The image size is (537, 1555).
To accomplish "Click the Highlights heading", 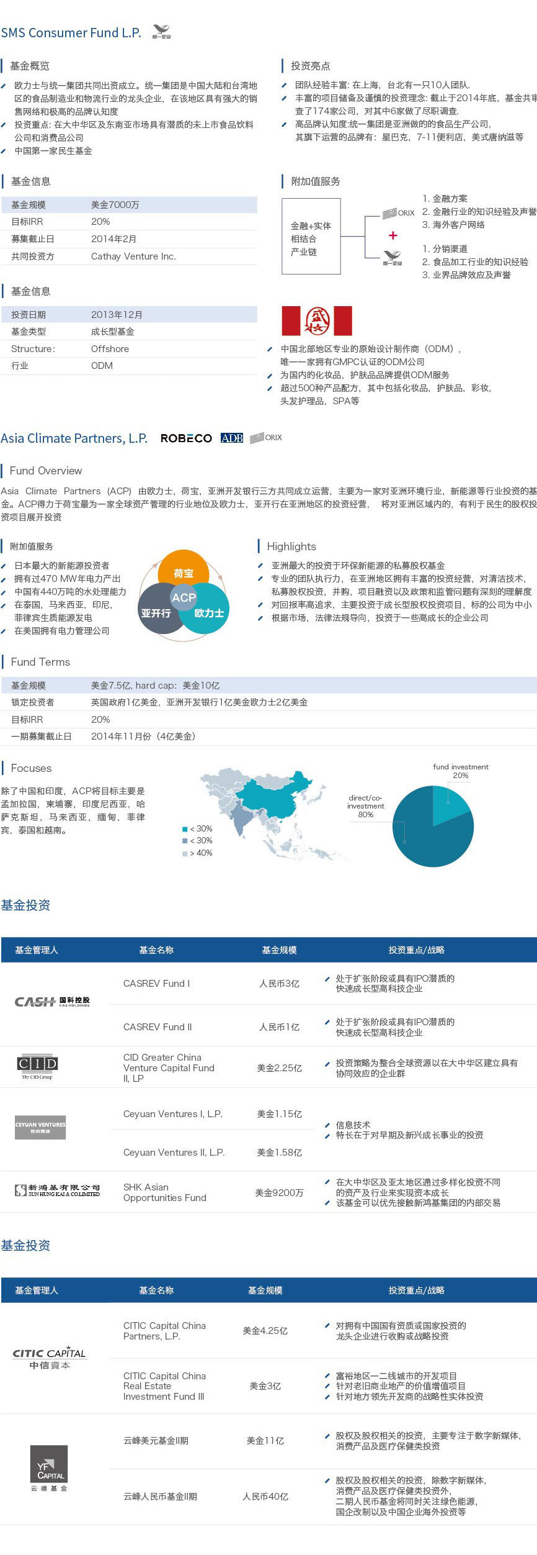I will click(x=291, y=546).
